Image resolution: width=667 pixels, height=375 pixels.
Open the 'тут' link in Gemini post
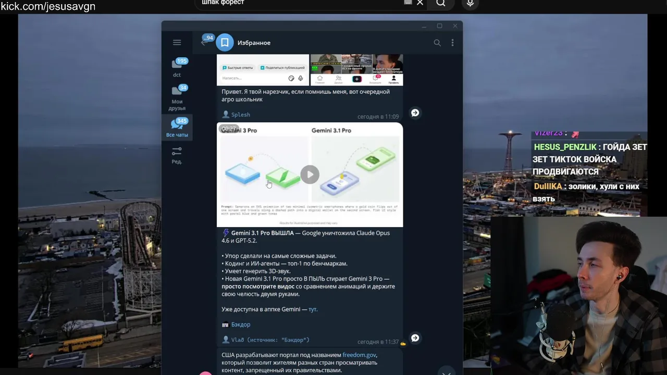click(313, 309)
